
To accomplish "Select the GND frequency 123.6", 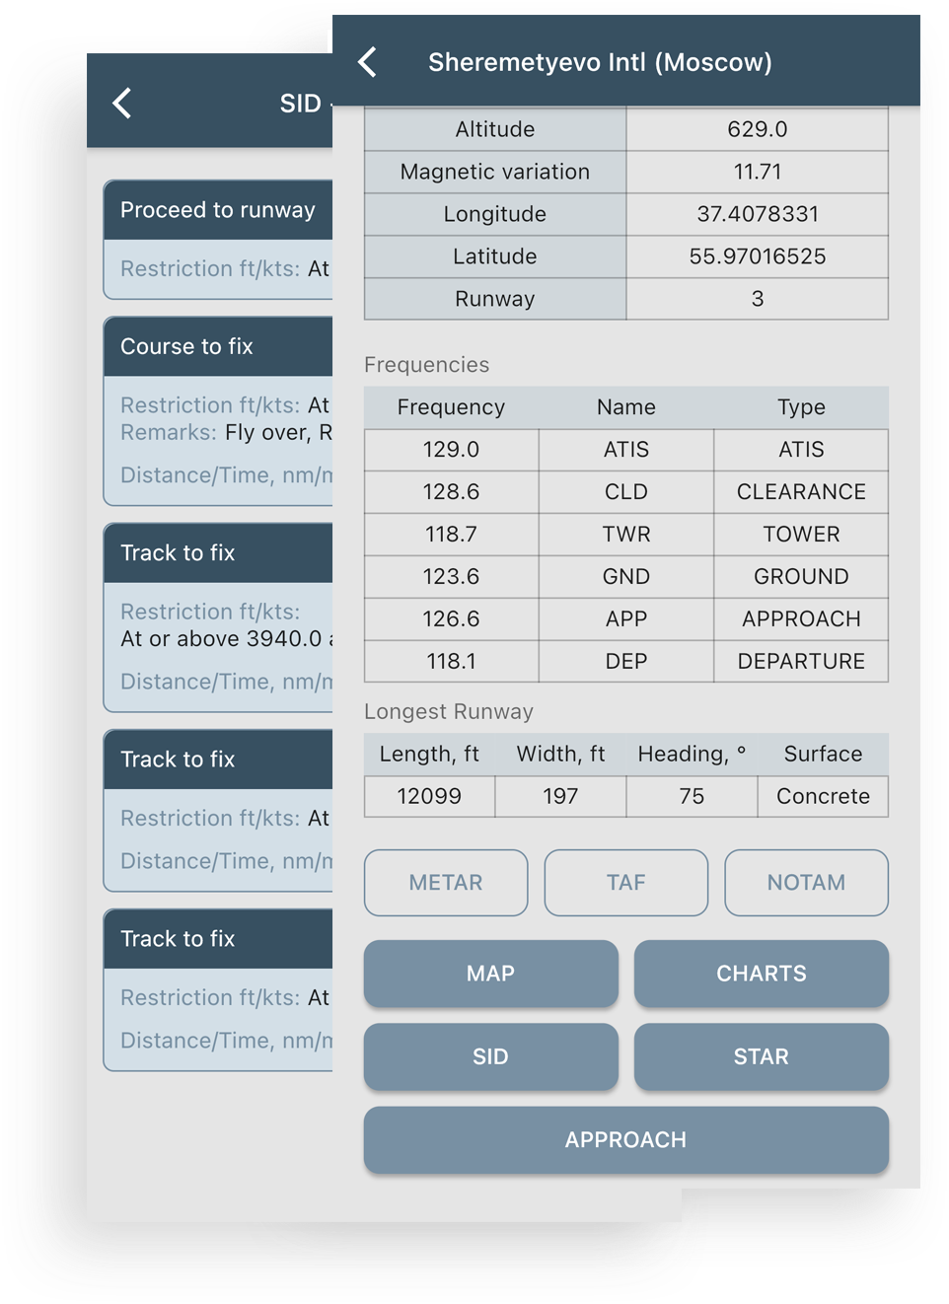I will (452, 577).
